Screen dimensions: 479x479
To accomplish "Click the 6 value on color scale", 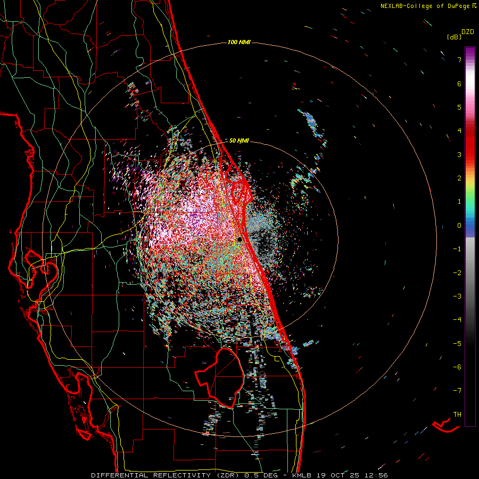I will 459,84.
